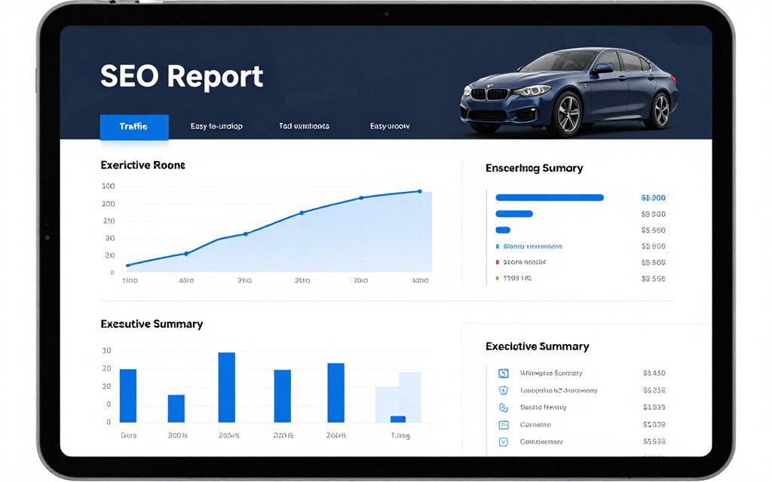The width and height of the screenshot is (772, 482).
Task: Click the second data point on line chart
Action: click(186, 254)
